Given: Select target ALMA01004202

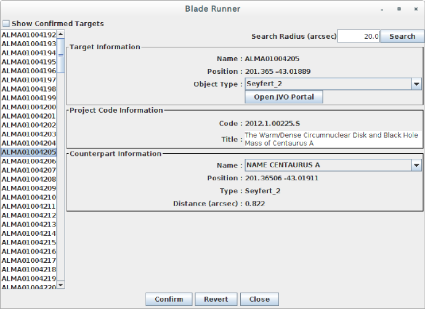Looking at the screenshot, I should pyautogui.click(x=29, y=125).
